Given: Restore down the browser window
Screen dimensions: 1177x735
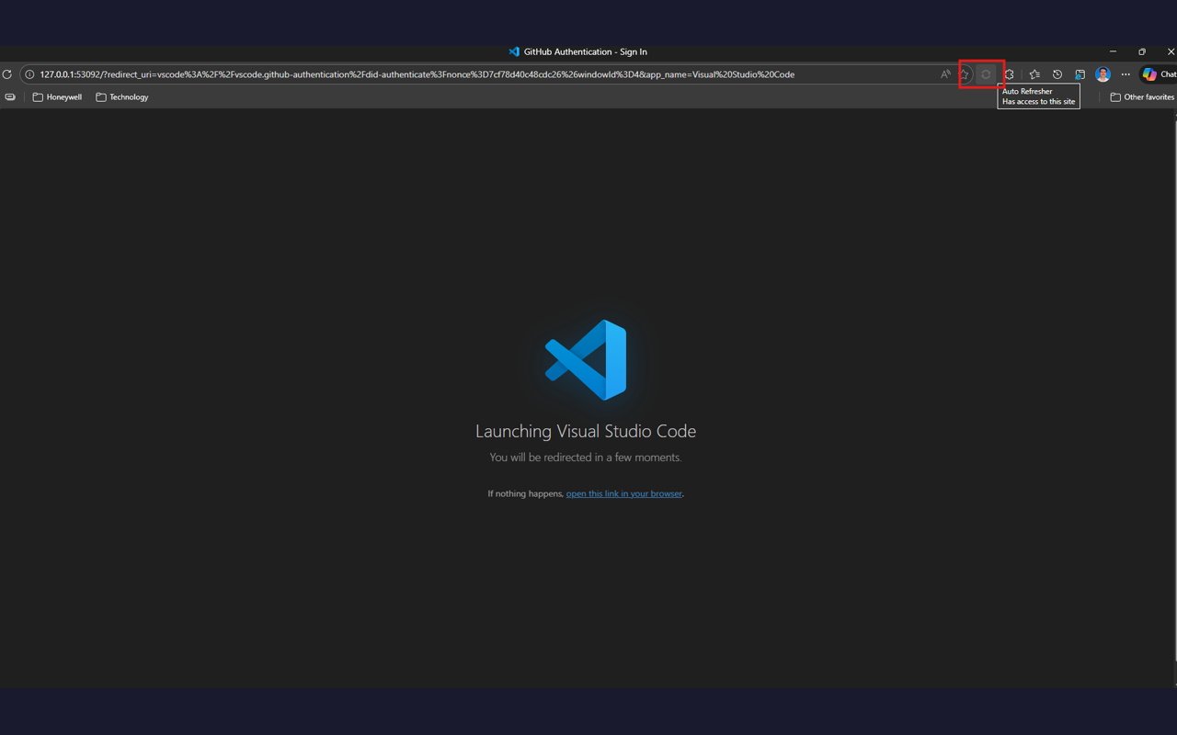Looking at the screenshot, I should click(x=1142, y=51).
